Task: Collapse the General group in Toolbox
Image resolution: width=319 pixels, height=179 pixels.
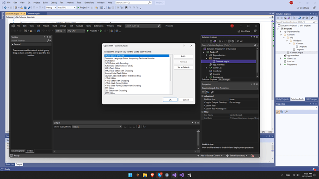Action: click(x=12, y=44)
